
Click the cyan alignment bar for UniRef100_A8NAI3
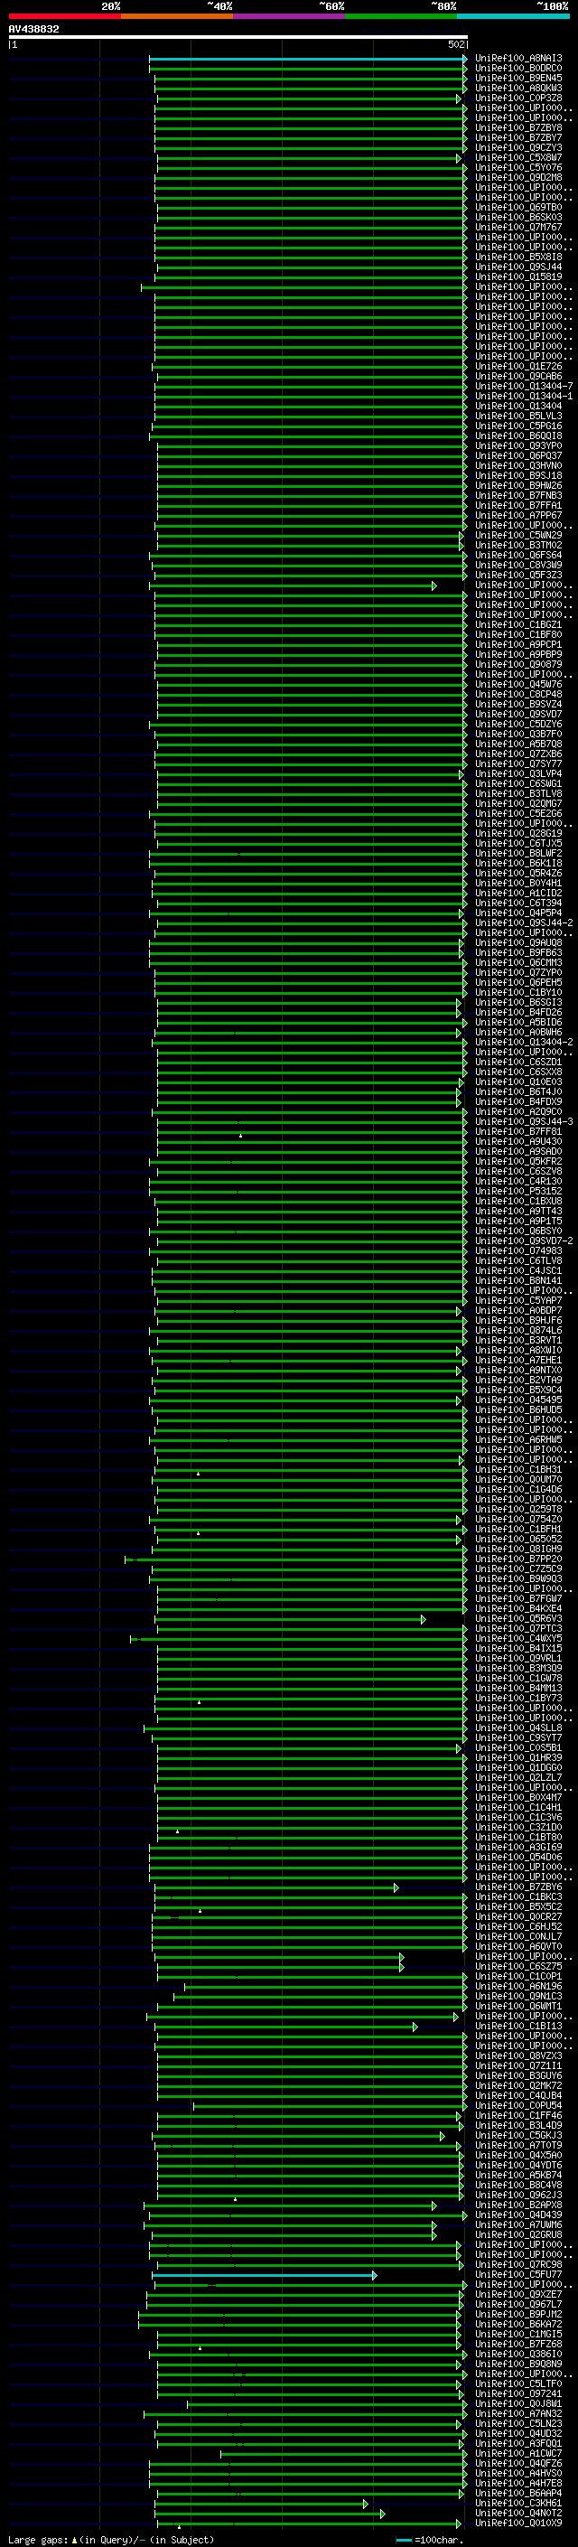pos(307,59)
